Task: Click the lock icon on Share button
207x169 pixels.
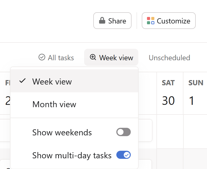Action: coord(102,21)
